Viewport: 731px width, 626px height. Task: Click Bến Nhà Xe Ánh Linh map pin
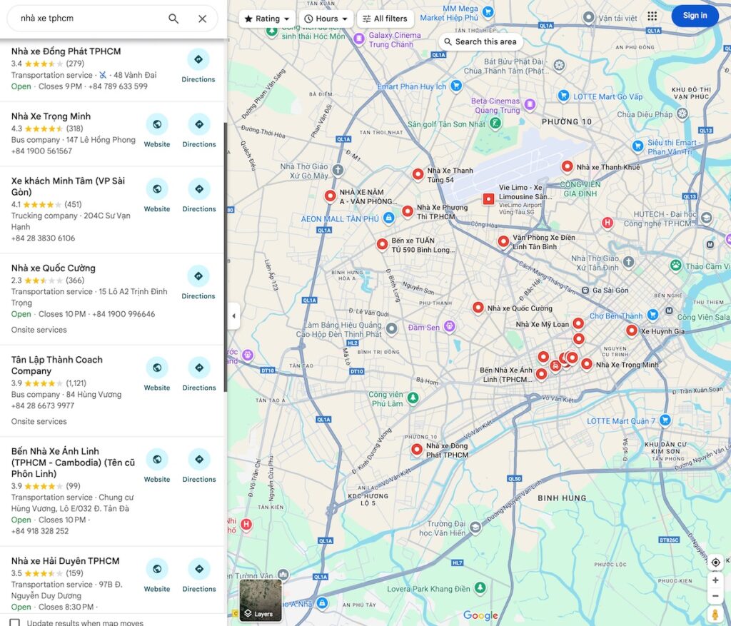(x=541, y=373)
